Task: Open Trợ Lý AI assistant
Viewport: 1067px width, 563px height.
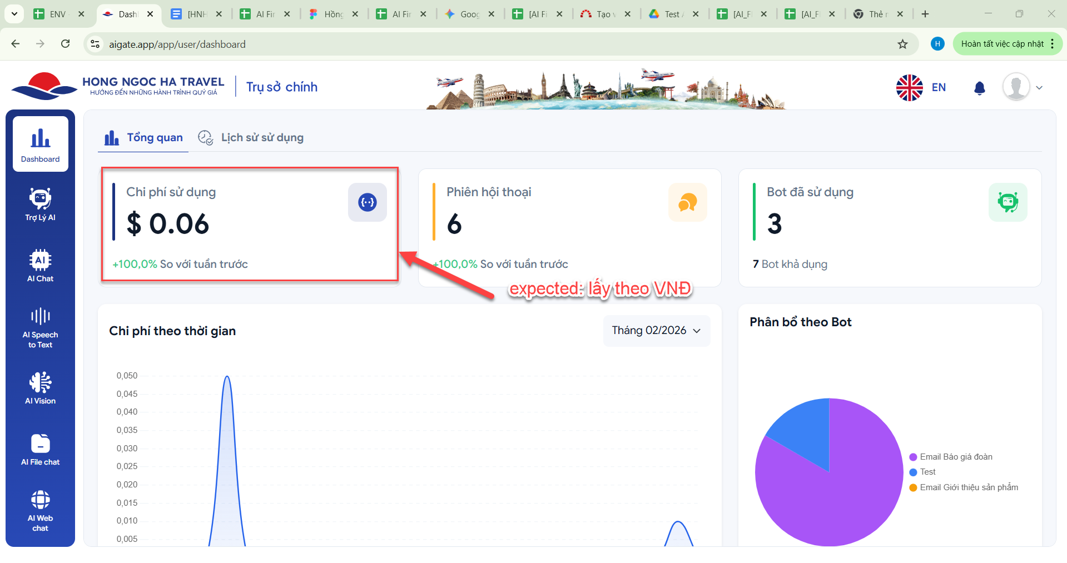Action: [40, 205]
